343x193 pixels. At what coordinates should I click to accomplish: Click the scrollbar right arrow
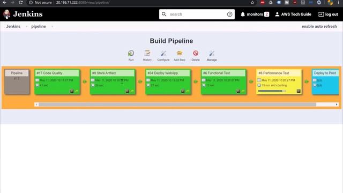pyautogui.click(x=337, y=105)
